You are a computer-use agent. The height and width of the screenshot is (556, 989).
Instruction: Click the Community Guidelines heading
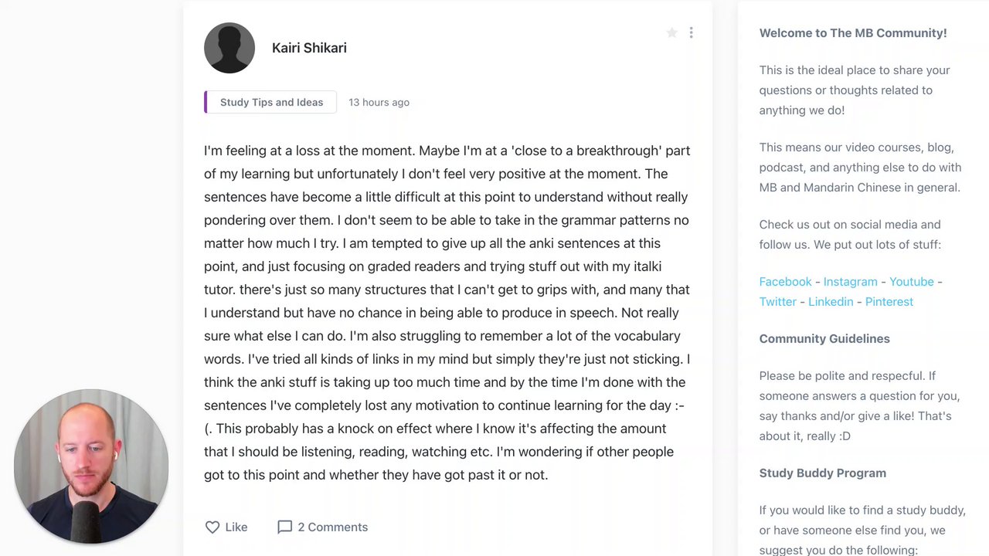point(824,339)
